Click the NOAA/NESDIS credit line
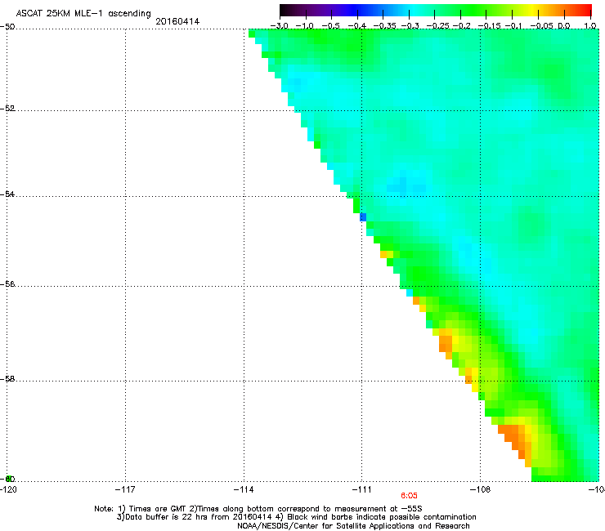This screenshot has height=531, width=605. pos(353,526)
